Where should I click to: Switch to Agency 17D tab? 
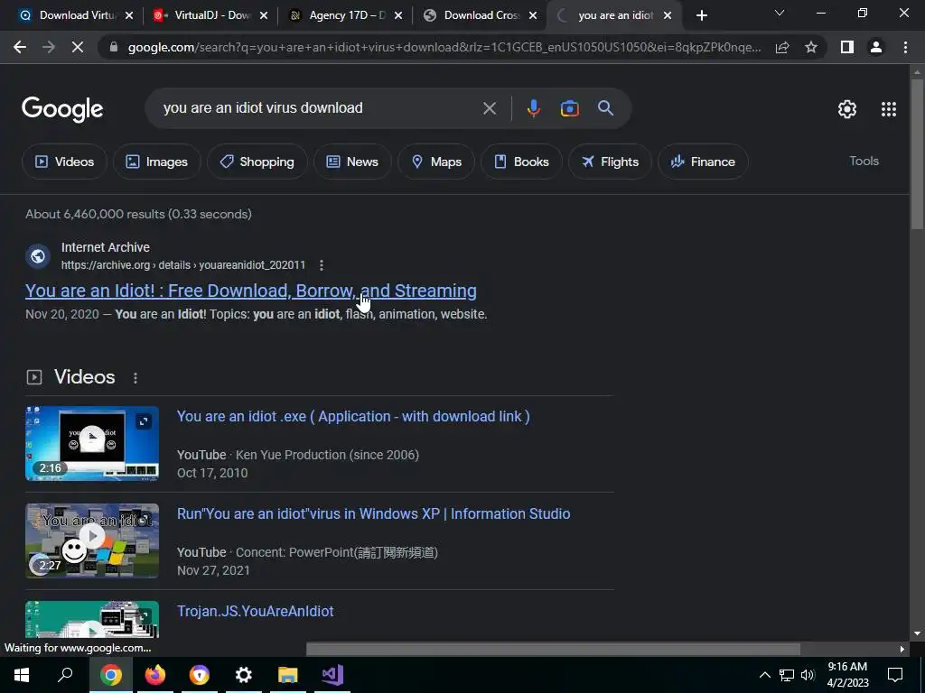[346, 16]
